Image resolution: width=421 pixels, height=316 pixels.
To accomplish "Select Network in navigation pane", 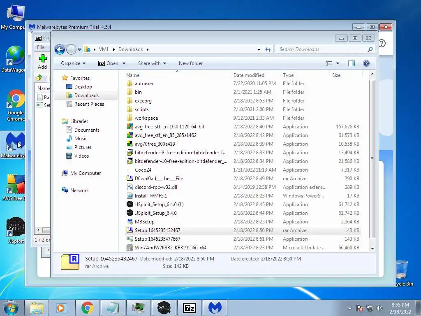I will [79, 191].
